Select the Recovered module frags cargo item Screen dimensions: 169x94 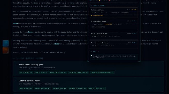pos(114,44)
